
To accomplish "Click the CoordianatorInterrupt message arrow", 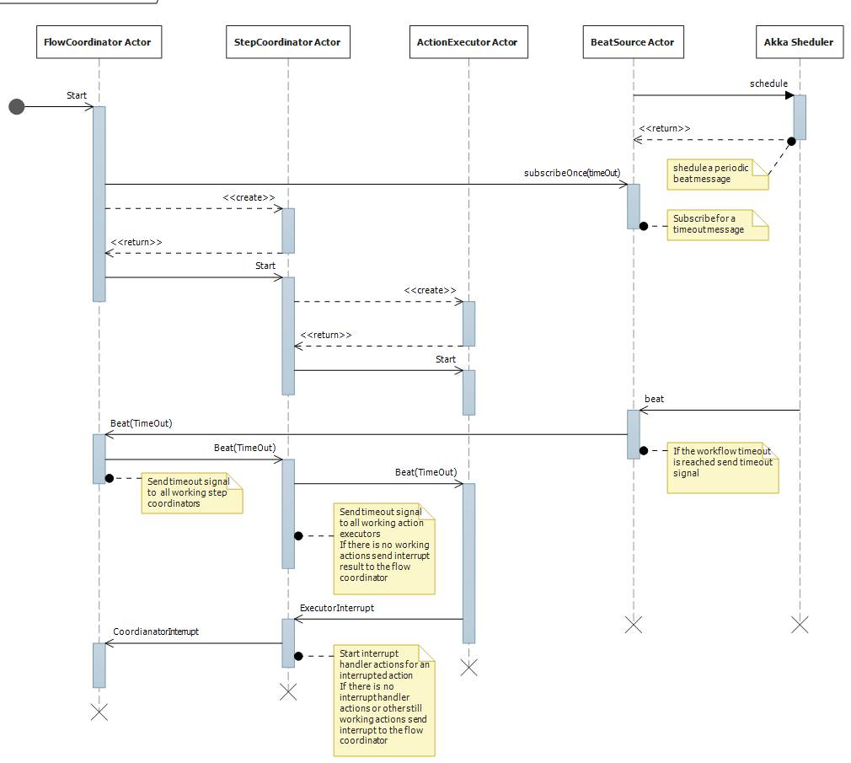I will pos(194,642).
